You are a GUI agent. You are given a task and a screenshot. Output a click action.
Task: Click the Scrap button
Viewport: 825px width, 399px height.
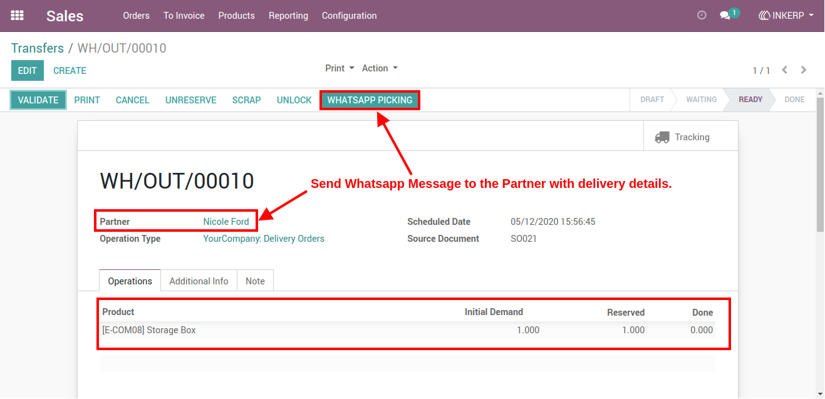(247, 100)
